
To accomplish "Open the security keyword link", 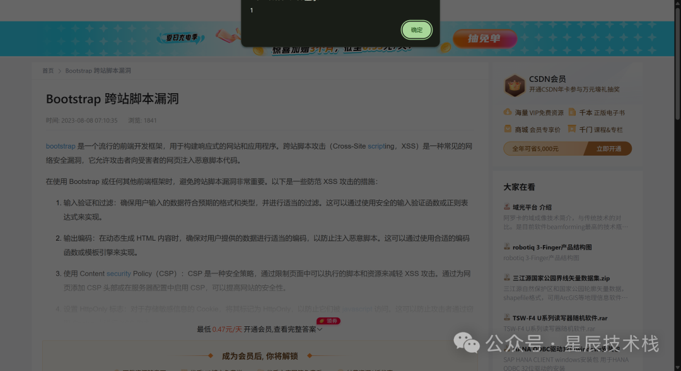I will pyautogui.click(x=119, y=274).
